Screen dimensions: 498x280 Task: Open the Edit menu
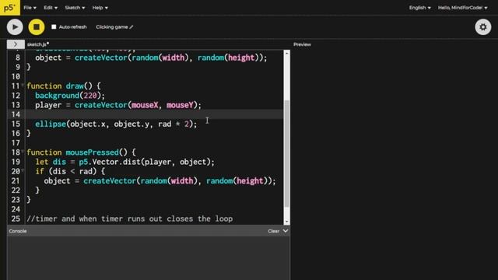51,8
